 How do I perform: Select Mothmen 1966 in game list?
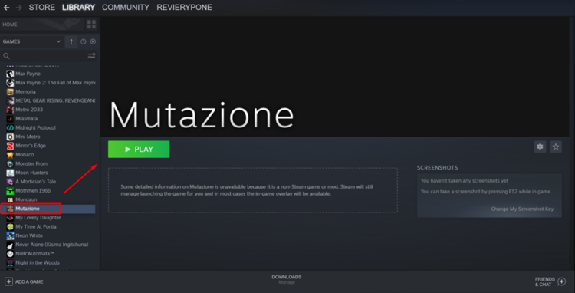coord(51,190)
